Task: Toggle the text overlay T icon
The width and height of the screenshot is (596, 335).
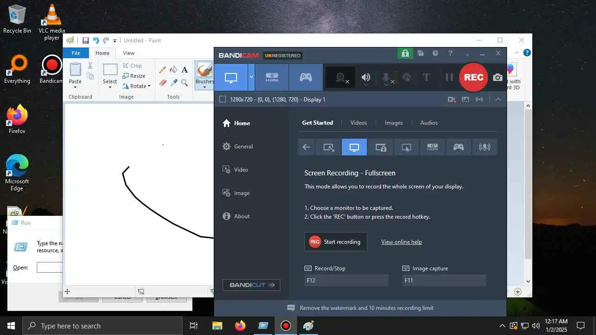Action: tap(426, 78)
